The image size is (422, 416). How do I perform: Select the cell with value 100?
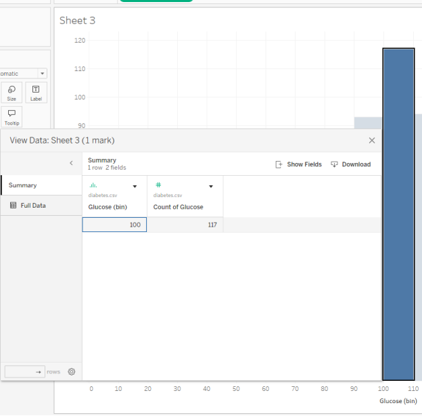(114, 225)
